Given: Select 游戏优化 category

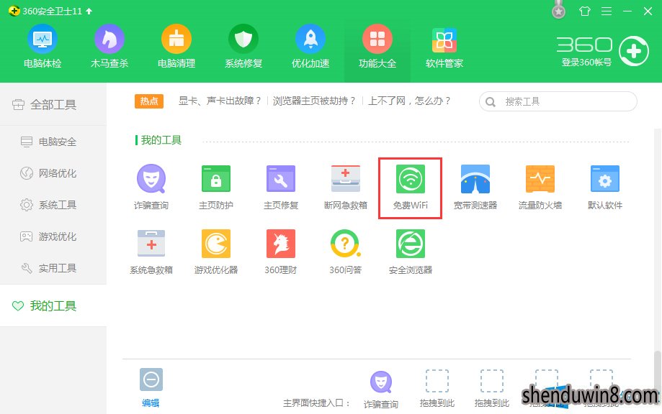Looking at the screenshot, I should tap(53, 236).
